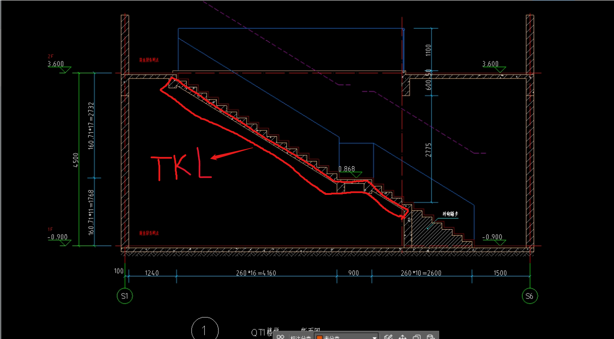Select the red 1F floor label

click(x=50, y=230)
